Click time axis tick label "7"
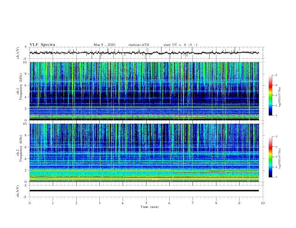This screenshot has height=228, width=296. pos(192,203)
